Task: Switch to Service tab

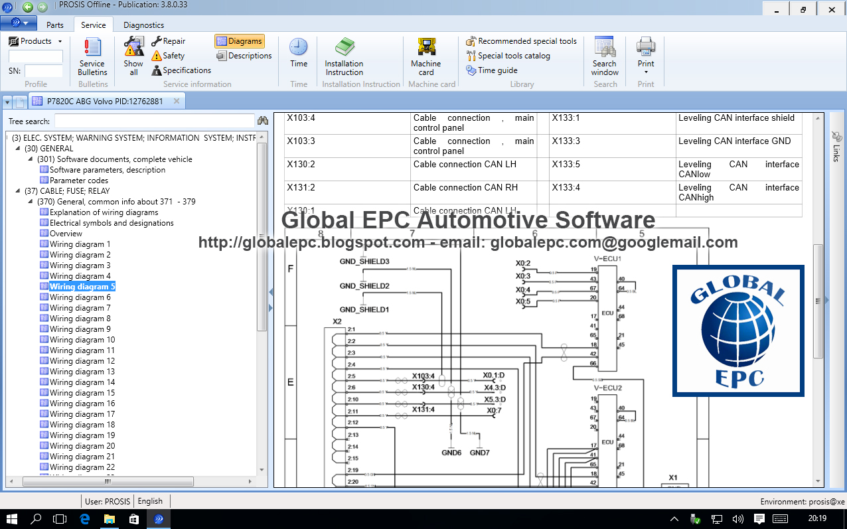Action: click(x=93, y=25)
